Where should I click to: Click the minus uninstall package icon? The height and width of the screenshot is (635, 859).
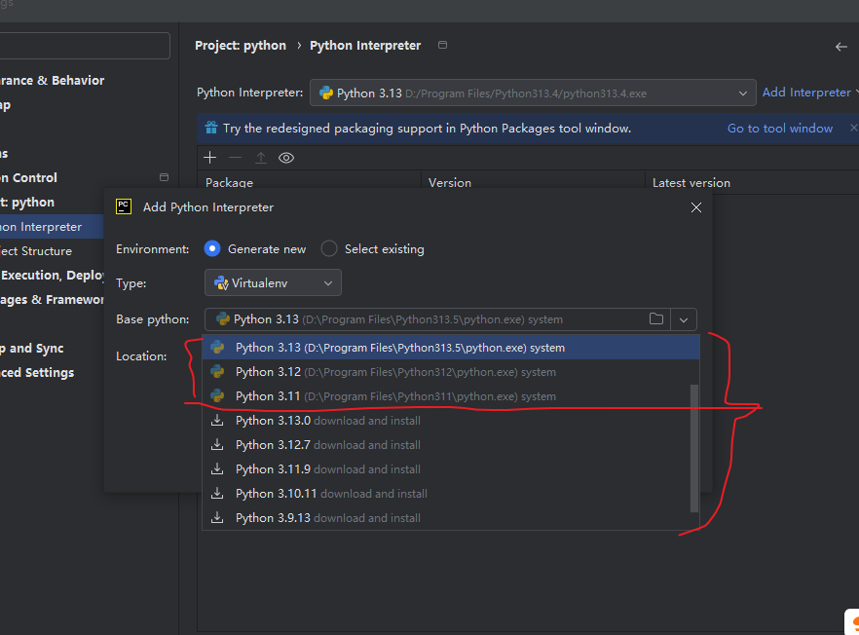click(235, 158)
